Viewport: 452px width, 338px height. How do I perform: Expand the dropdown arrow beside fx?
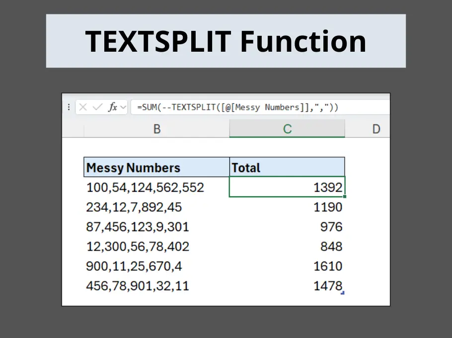coord(123,107)
